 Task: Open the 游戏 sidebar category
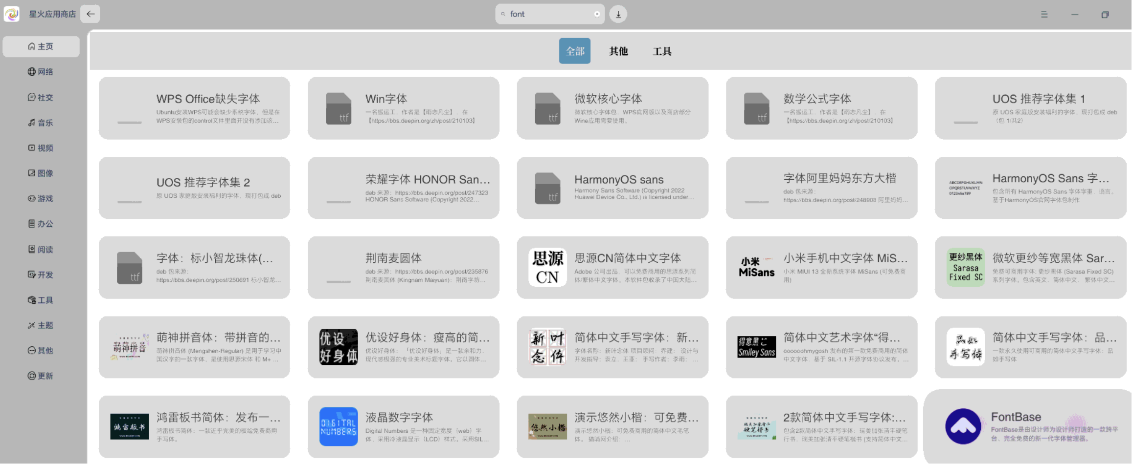pos(41,198)
